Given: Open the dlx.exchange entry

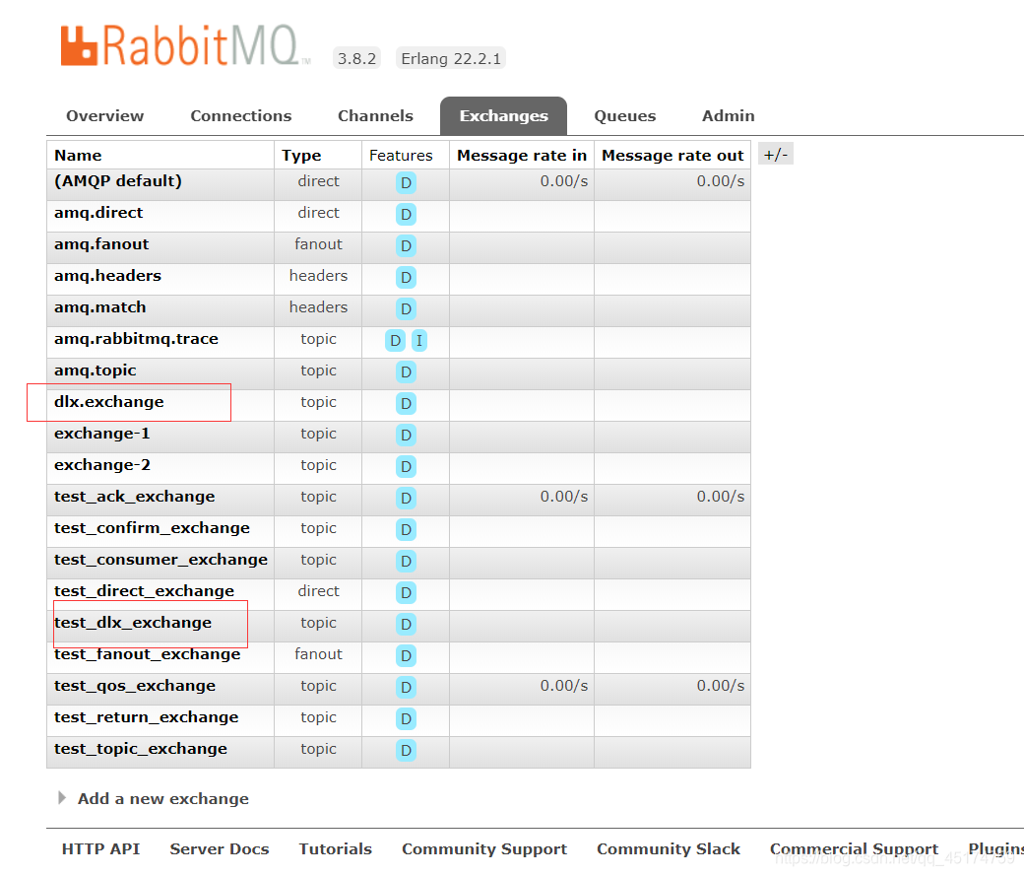Looking at the screenshot, I should (109, 401).
